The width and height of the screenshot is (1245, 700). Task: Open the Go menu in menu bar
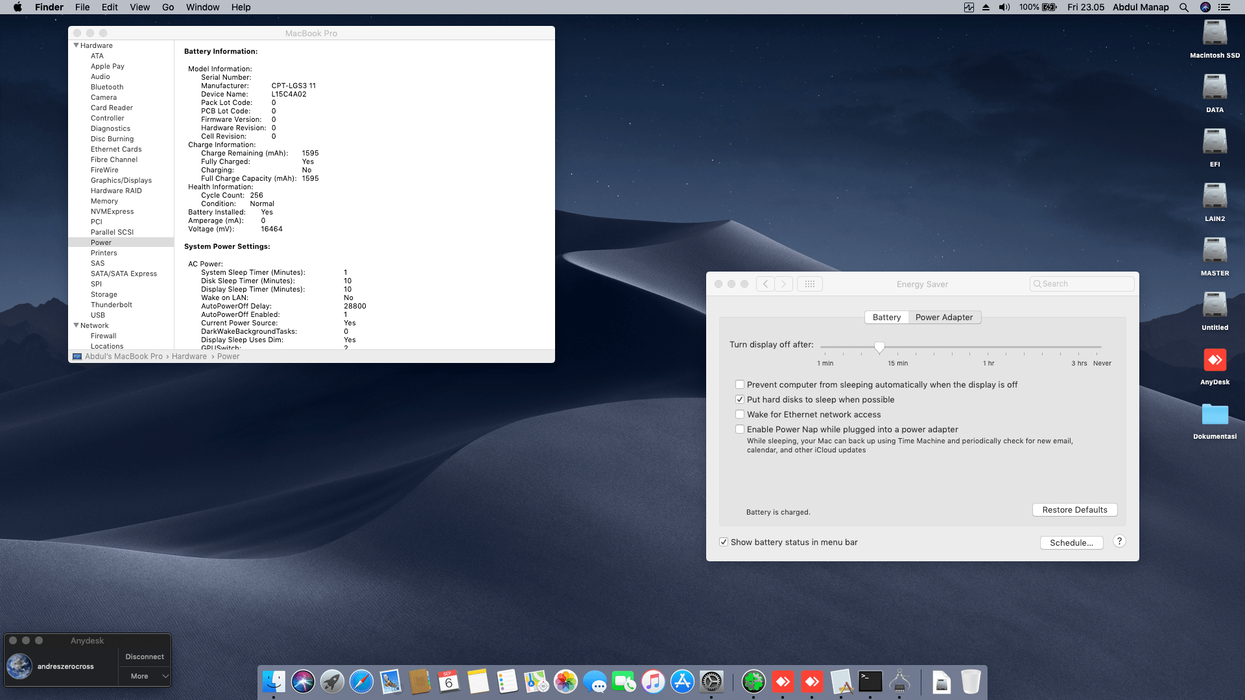pyautogui.click(x=168, y=7)
